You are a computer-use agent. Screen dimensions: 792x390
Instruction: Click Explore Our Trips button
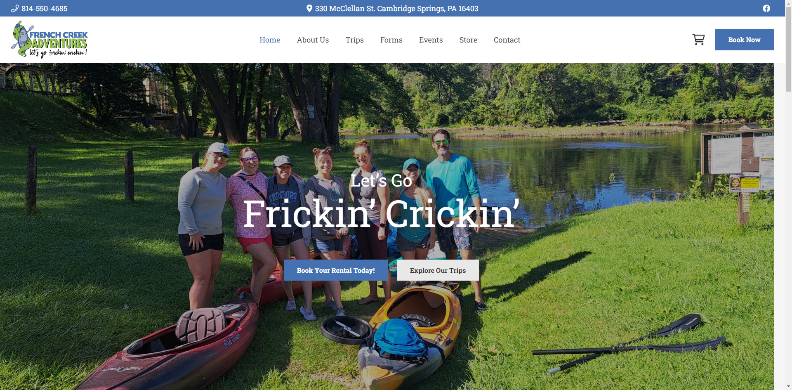(x=438, y=270)
